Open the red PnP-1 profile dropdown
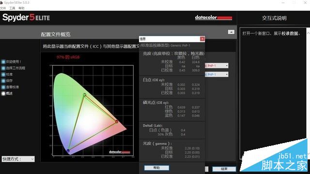 217,66
